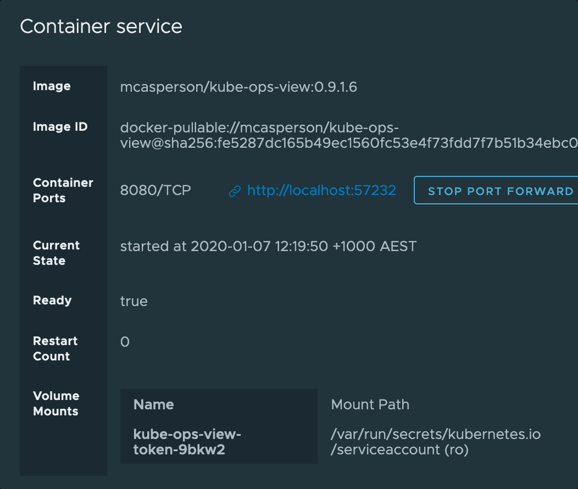Select the kube-ops-view-token-9bkw2 volume name
The width and height of the screenshot is (578, 489).
pyautogui.click(x=187, y=442)
